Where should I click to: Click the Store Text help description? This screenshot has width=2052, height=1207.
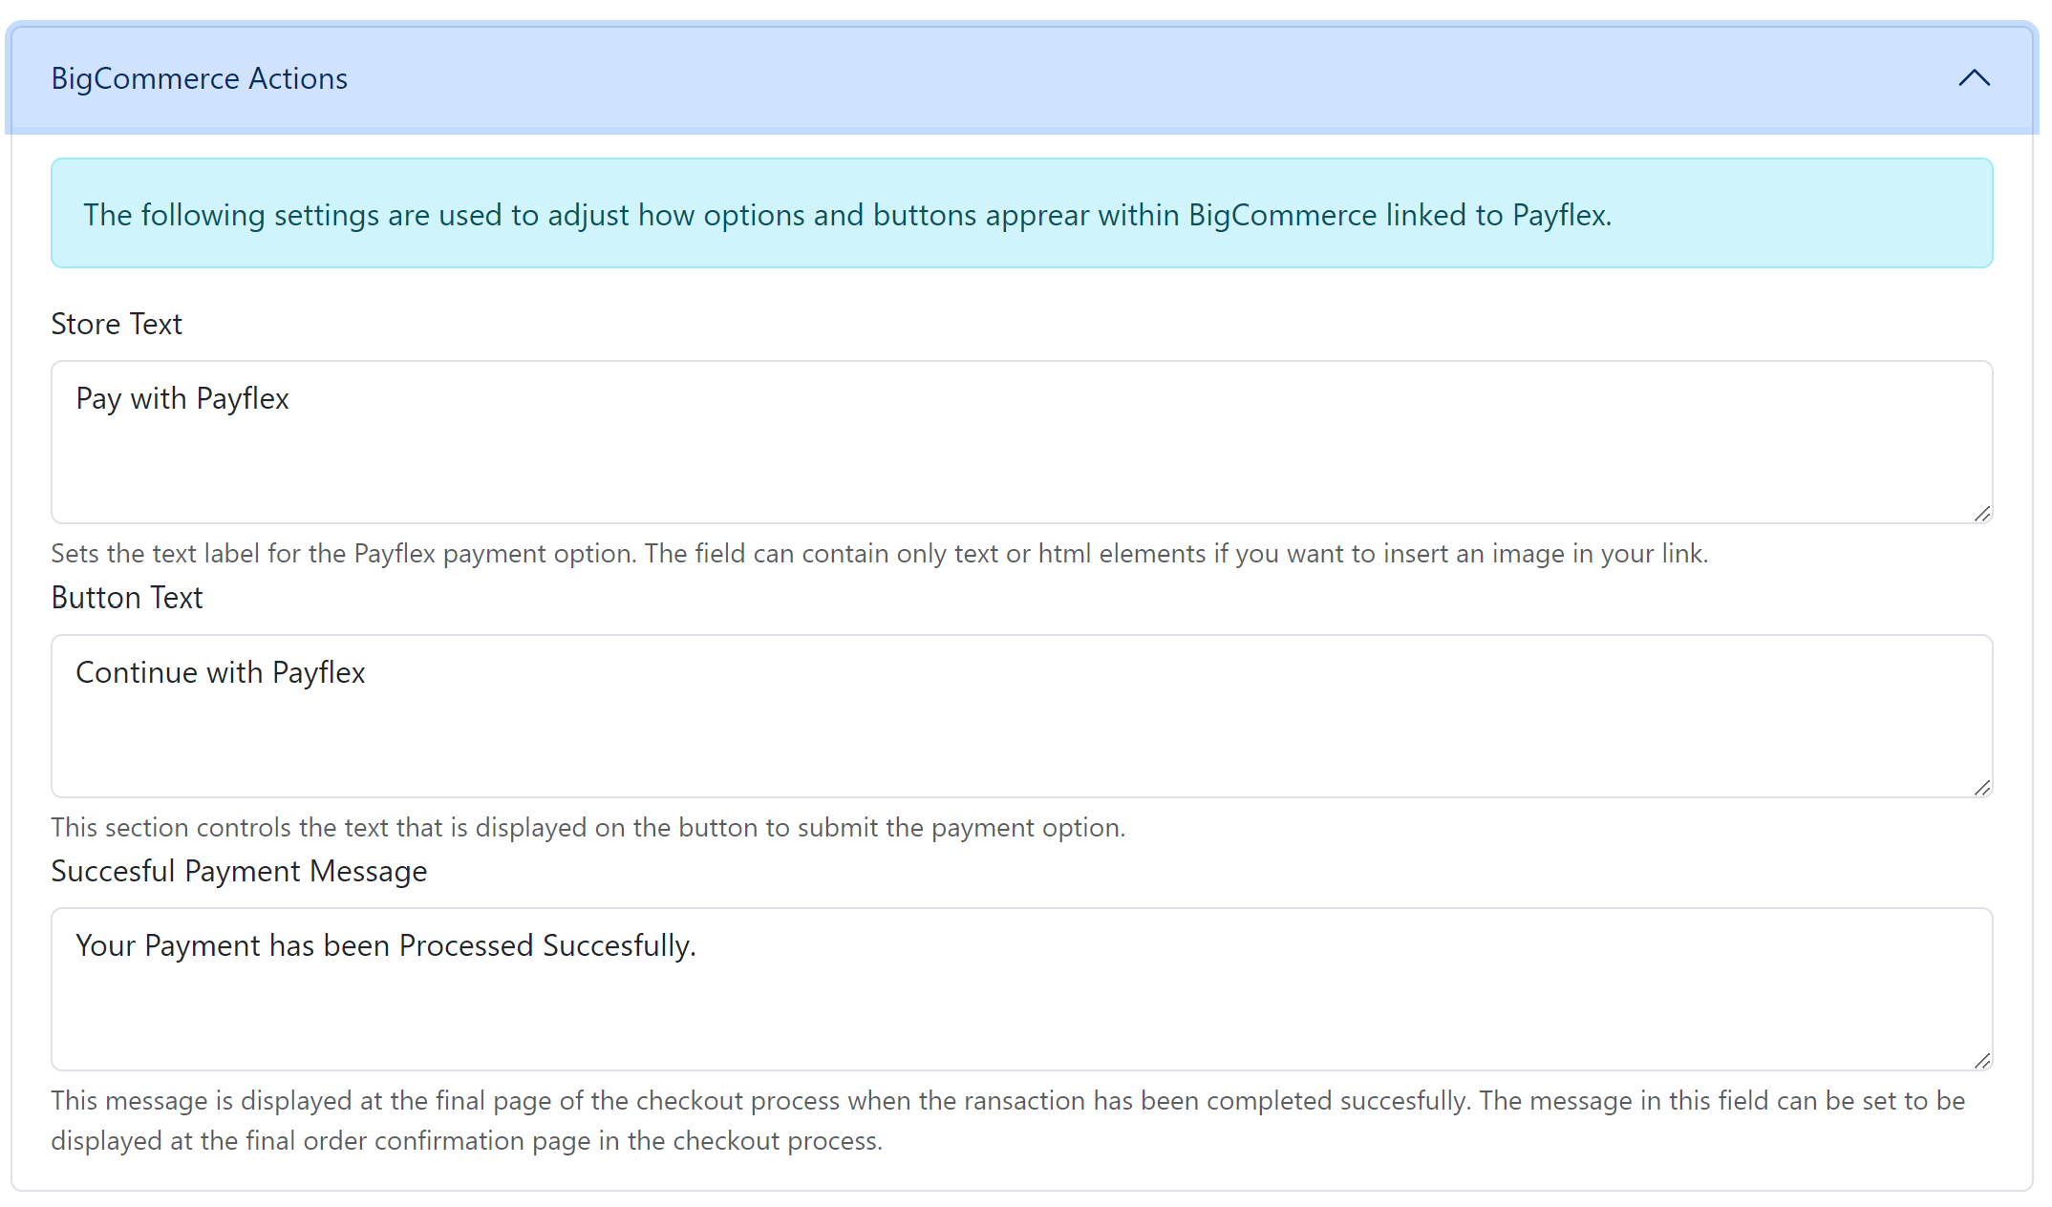[879, 554]
